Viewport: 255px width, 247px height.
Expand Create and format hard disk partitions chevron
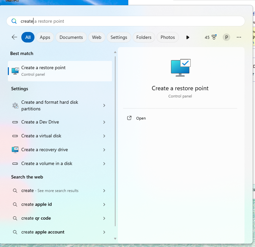click(104, 105)
